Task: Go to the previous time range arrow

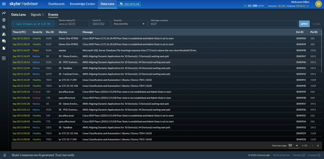Action: 14,24
